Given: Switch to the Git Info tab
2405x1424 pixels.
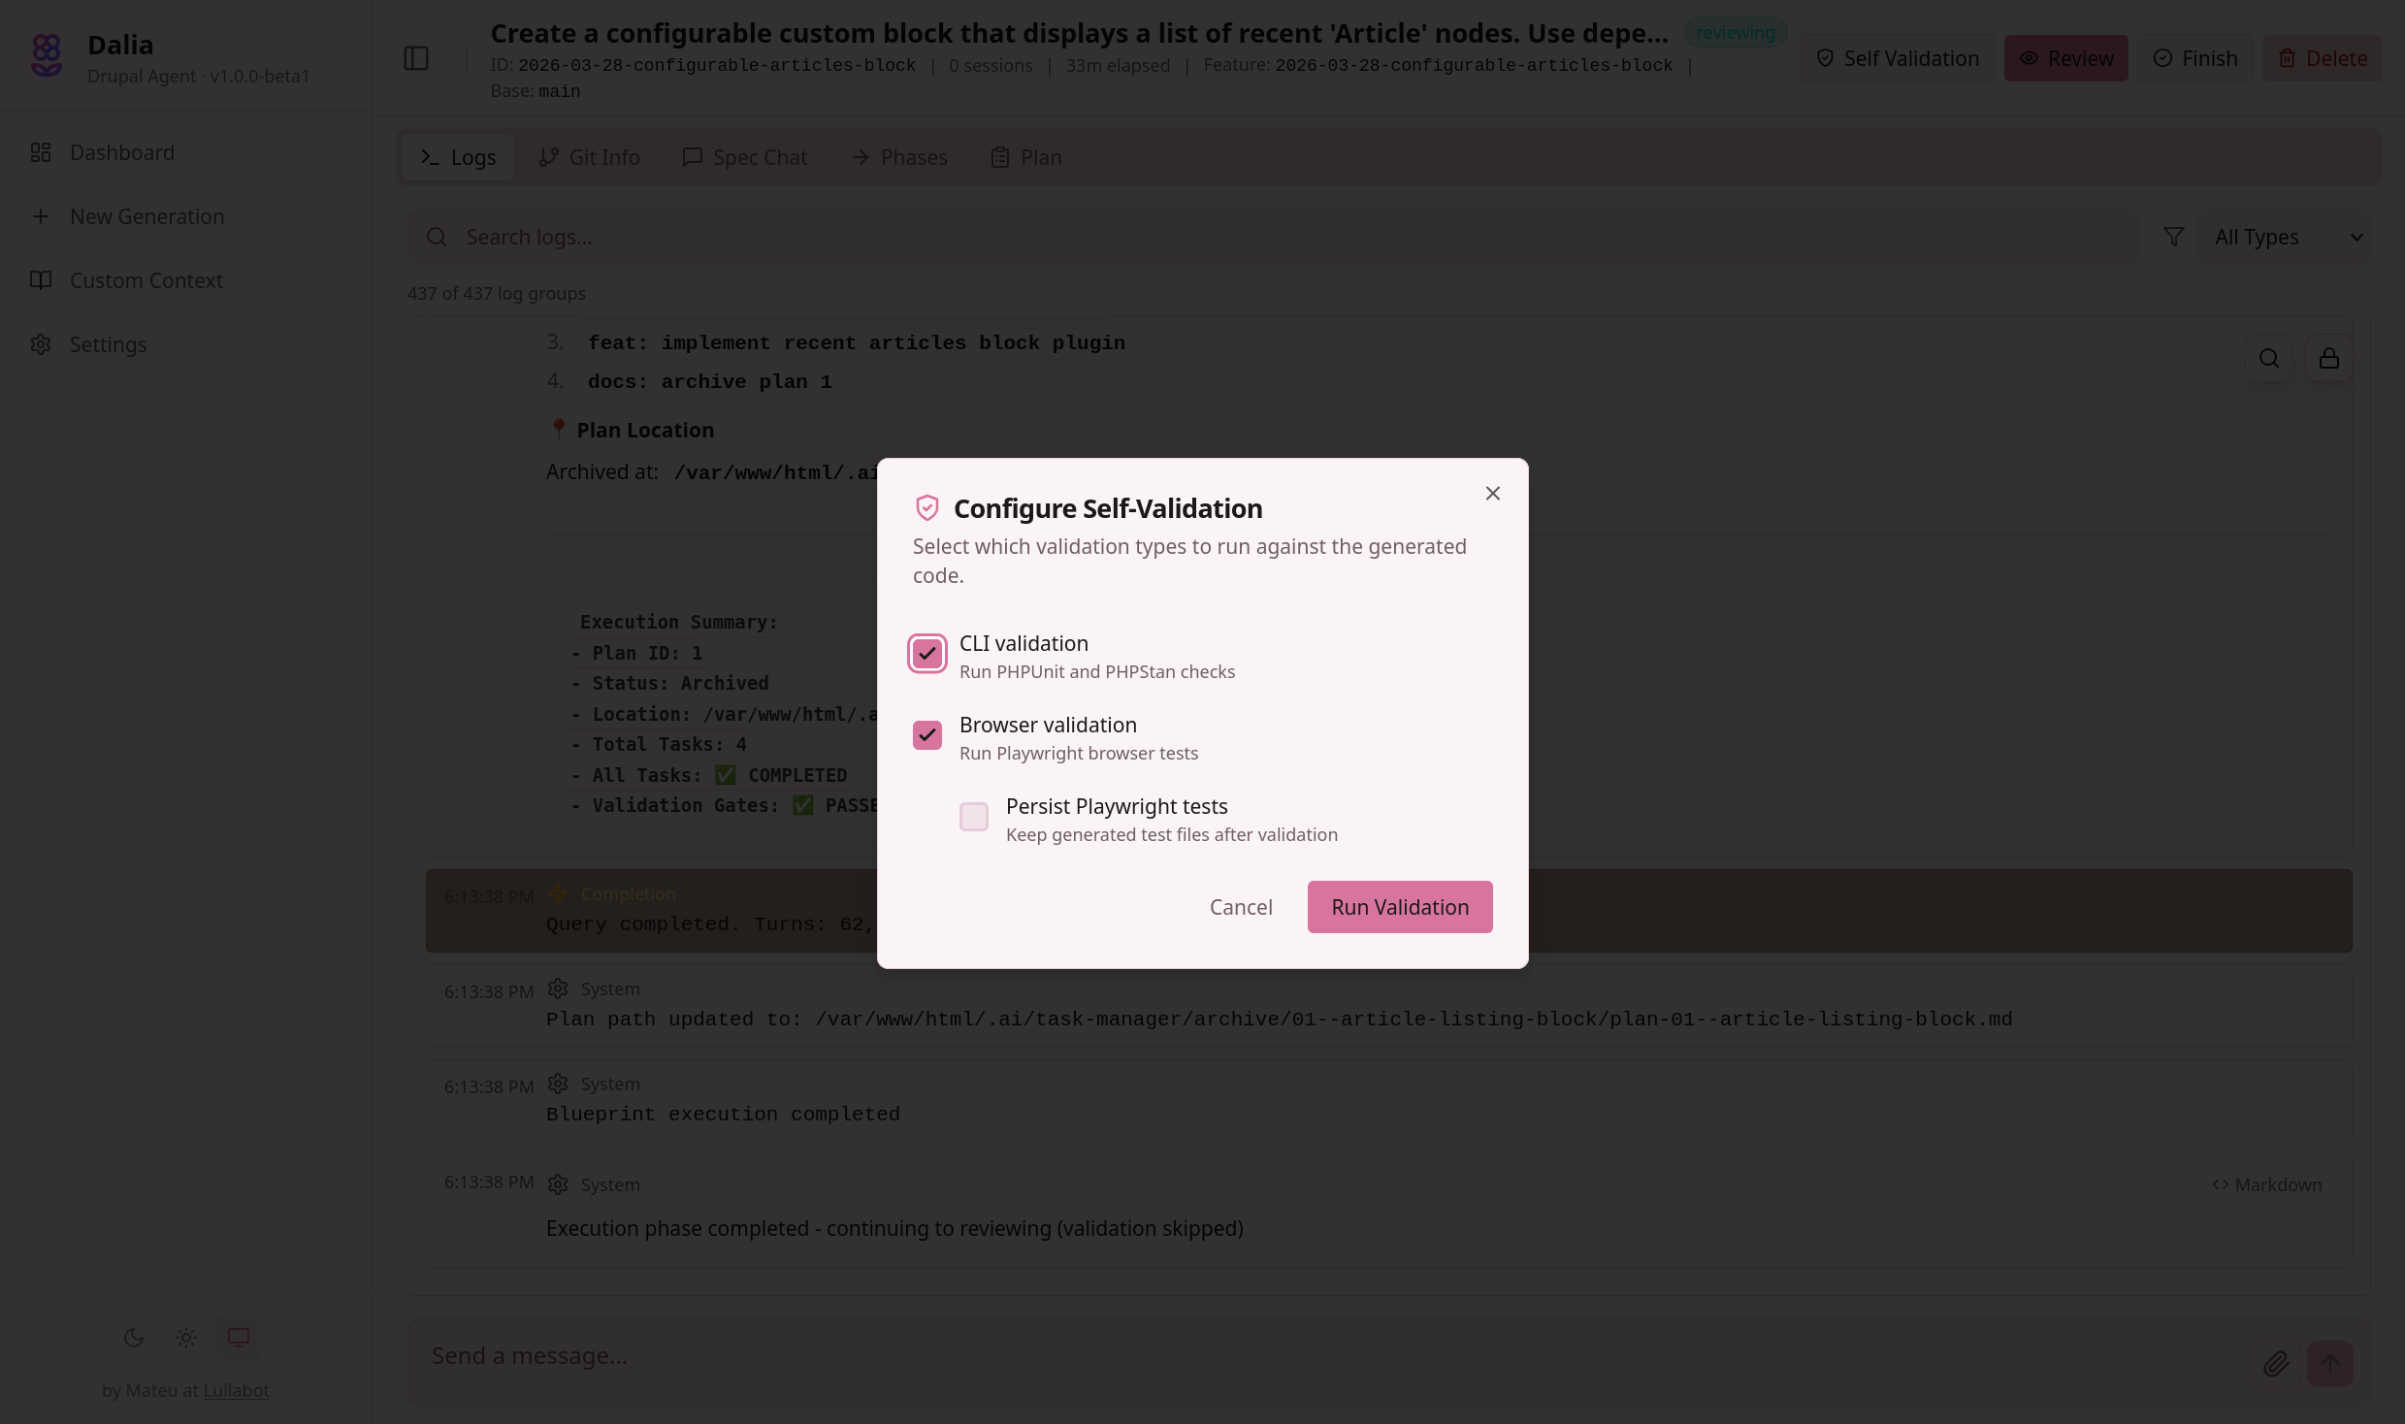Looking at the screenshot, I should pyautogui.click(x=589, y=157).
